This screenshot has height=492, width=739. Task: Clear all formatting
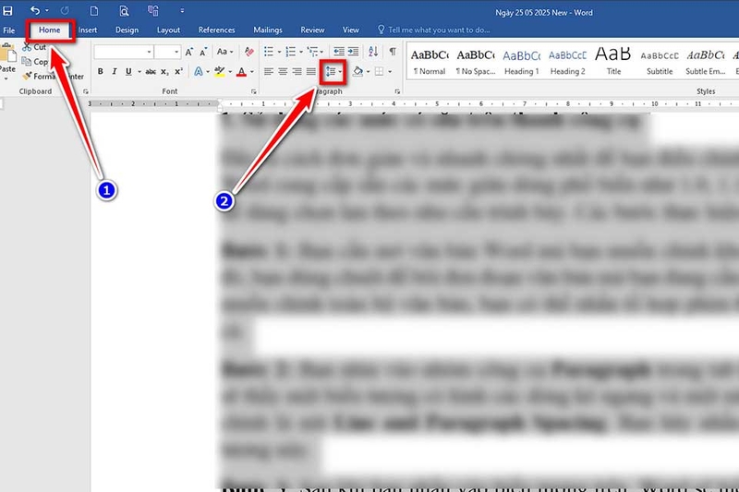(x=249, y=52)
